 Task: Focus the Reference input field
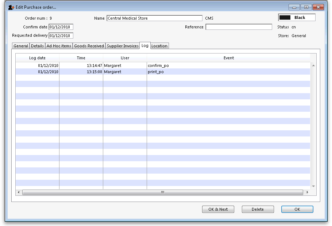(239, 27)
